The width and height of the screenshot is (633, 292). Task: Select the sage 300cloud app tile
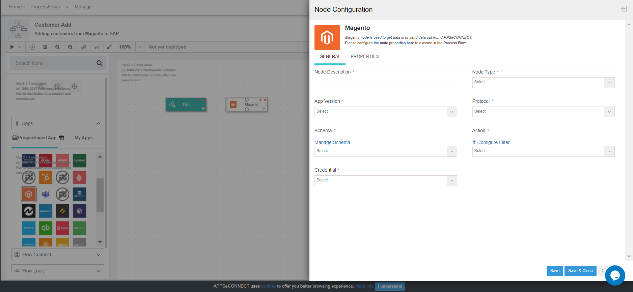(79, 228)
